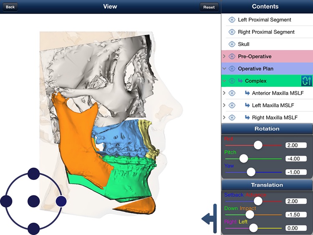Select the Right Proximal Segment row

tap(267, 32)
